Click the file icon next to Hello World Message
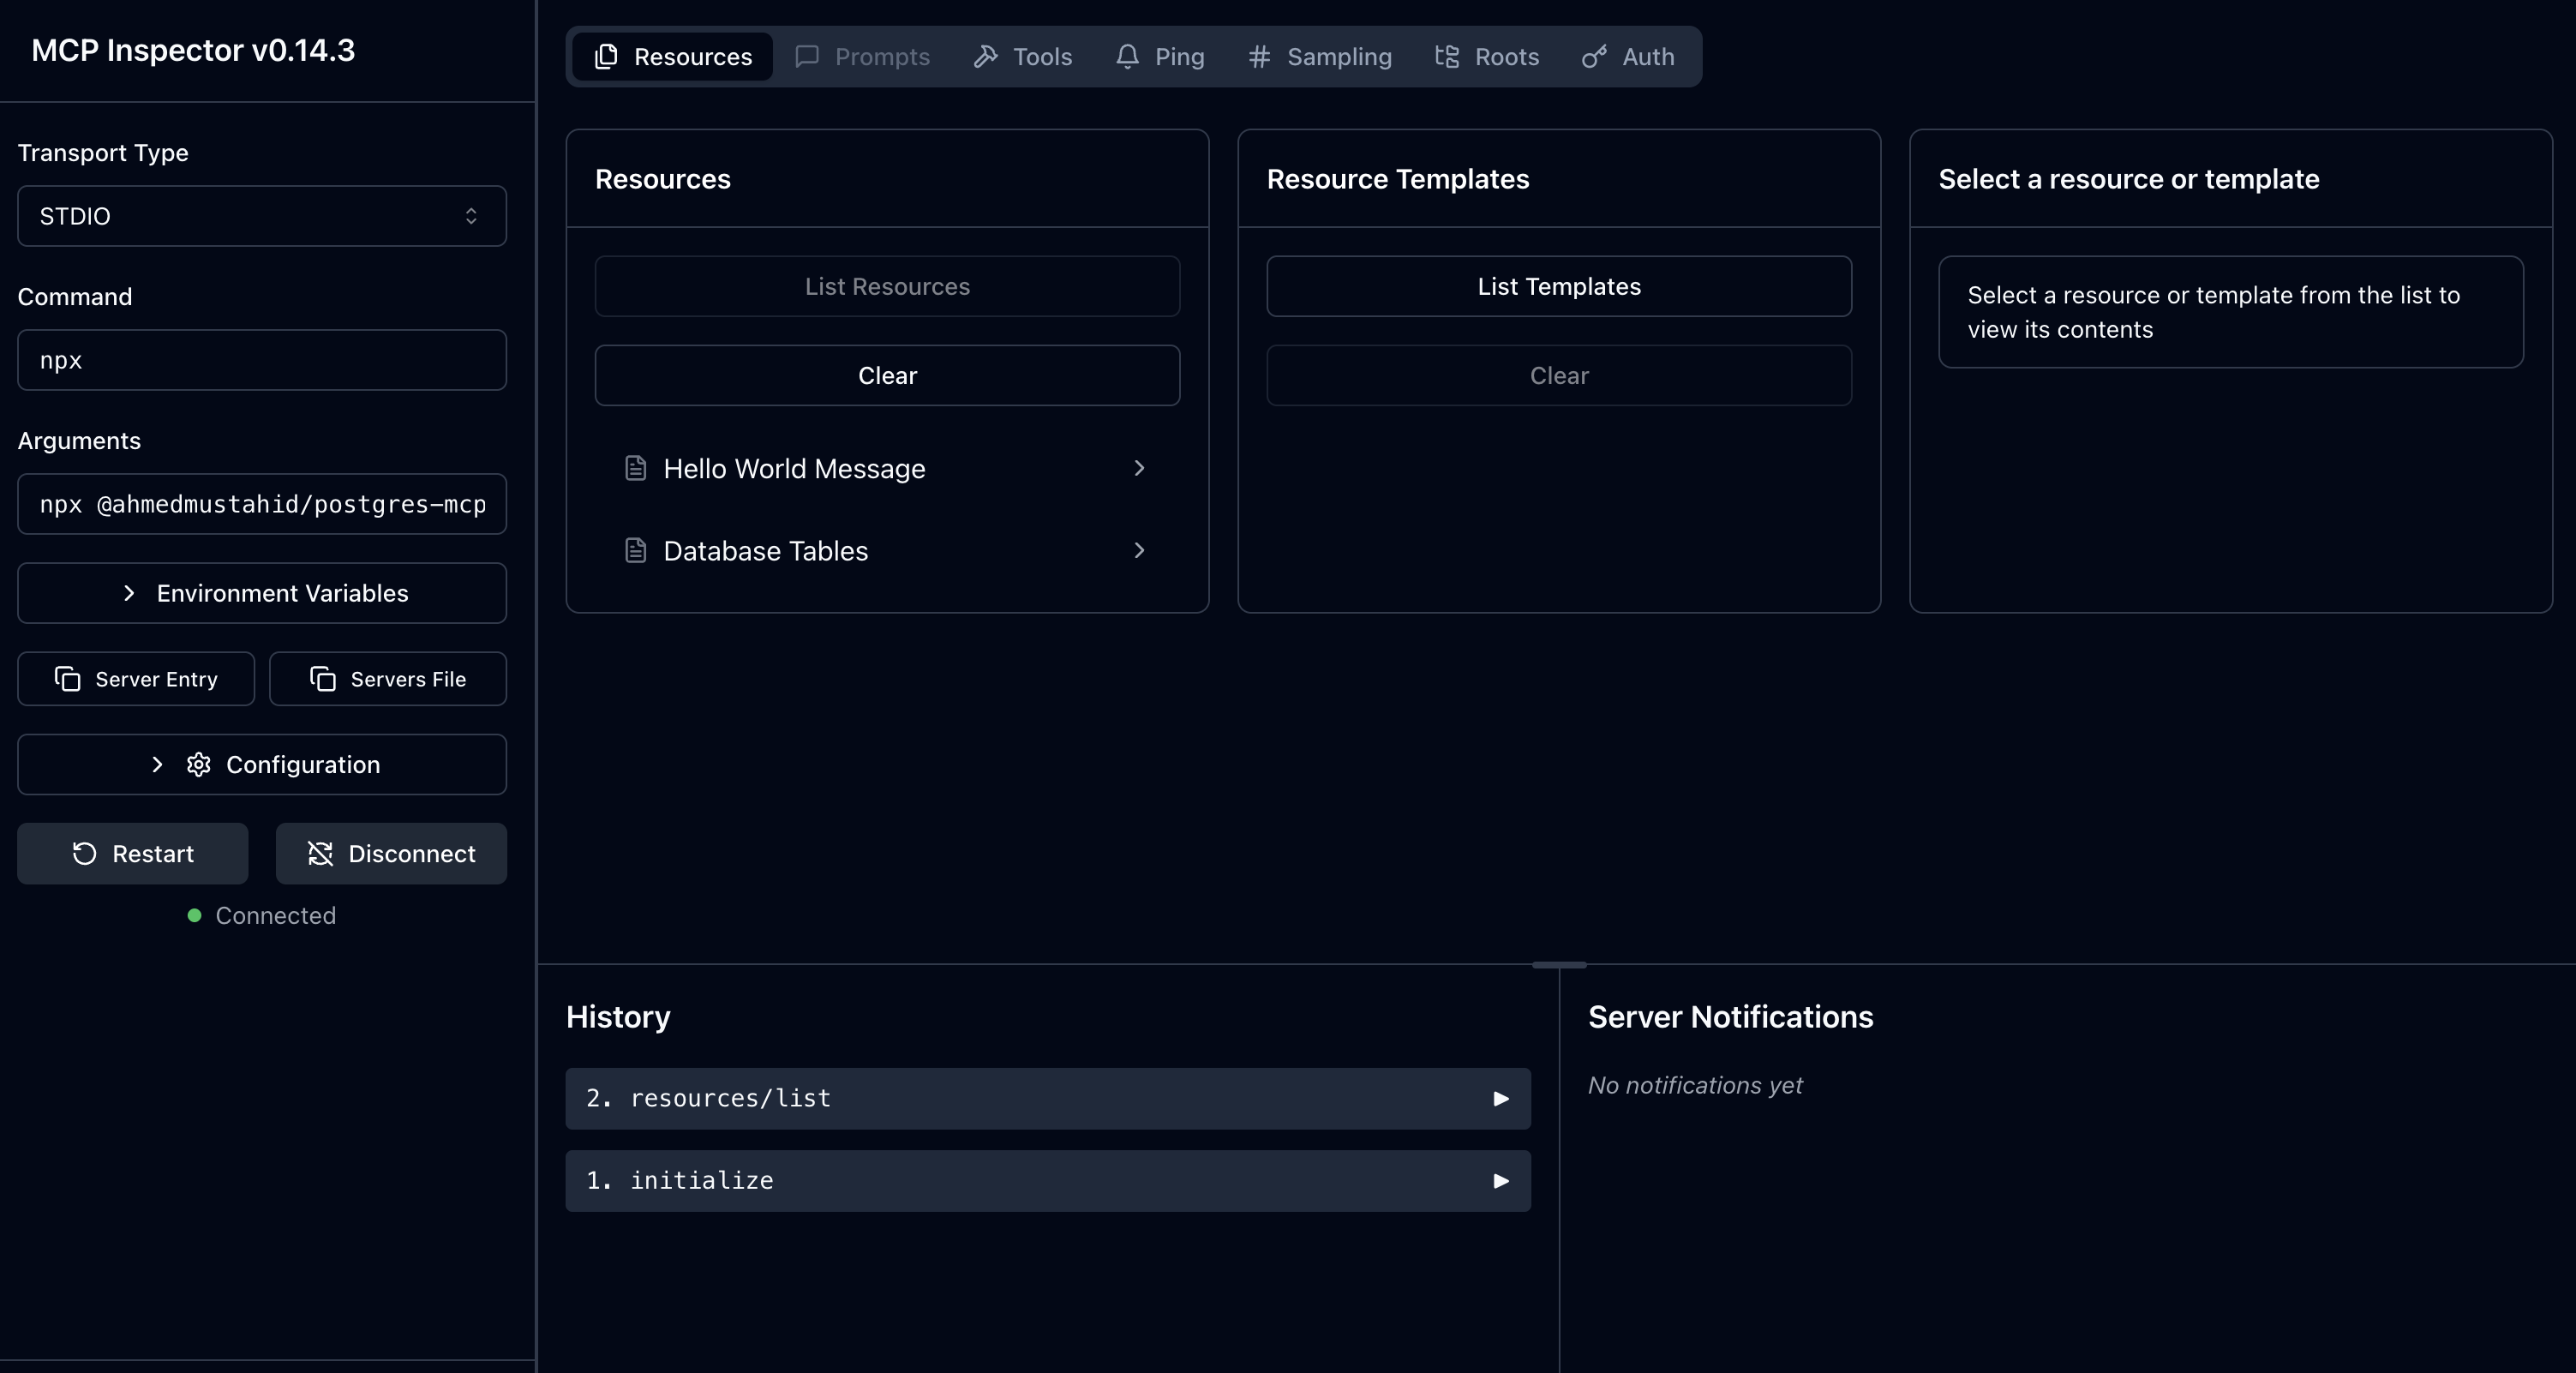The width and height of the screenshot is (2576, 1373). click(635, 468)
